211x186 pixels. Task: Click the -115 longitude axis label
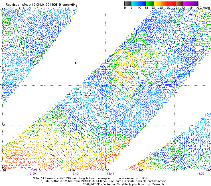[x=37, y=171]
